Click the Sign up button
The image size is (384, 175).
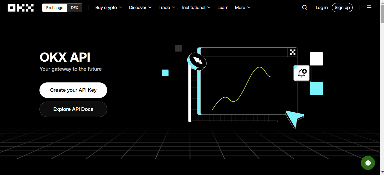tap(342, 8)
